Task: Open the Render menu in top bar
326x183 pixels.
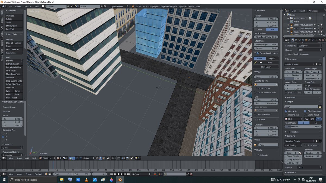Action: coord(18,6)
